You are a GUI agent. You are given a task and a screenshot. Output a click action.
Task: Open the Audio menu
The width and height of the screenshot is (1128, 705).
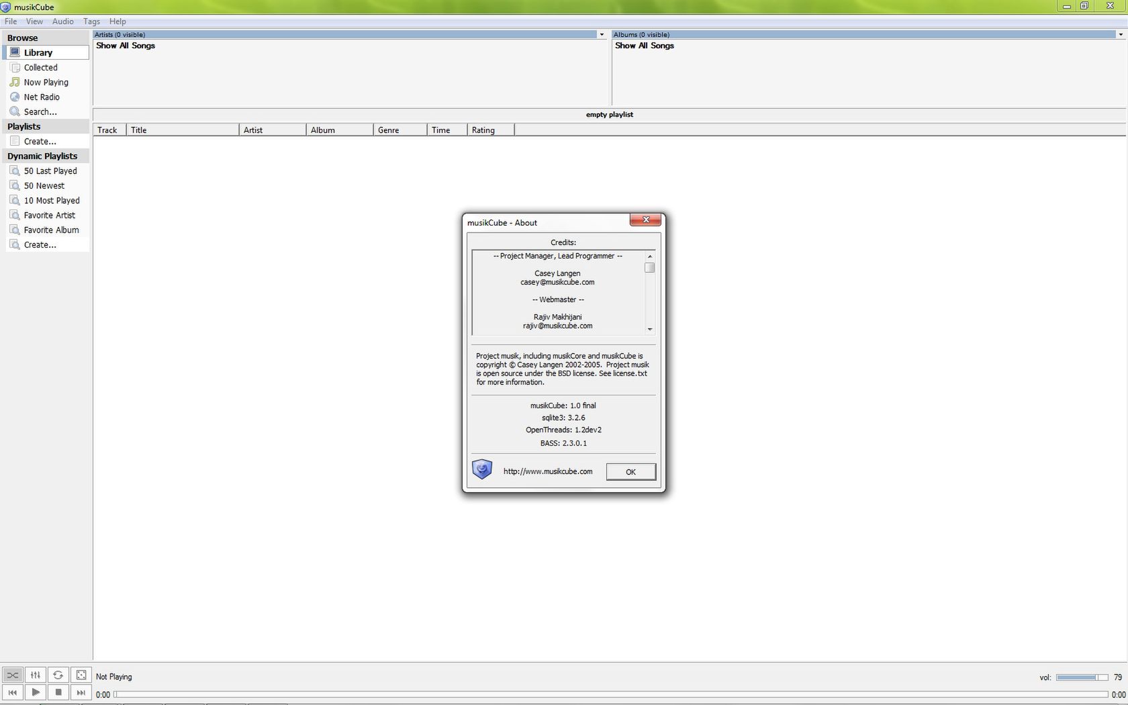coord(63,21)
